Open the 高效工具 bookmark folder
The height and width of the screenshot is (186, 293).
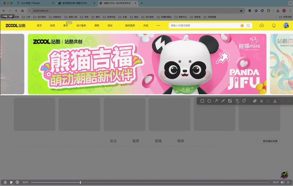tap(71, 17)
